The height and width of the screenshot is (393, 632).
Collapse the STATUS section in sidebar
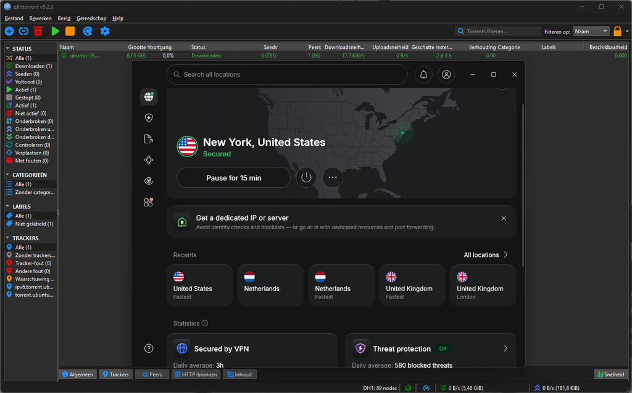click(7, 48)
